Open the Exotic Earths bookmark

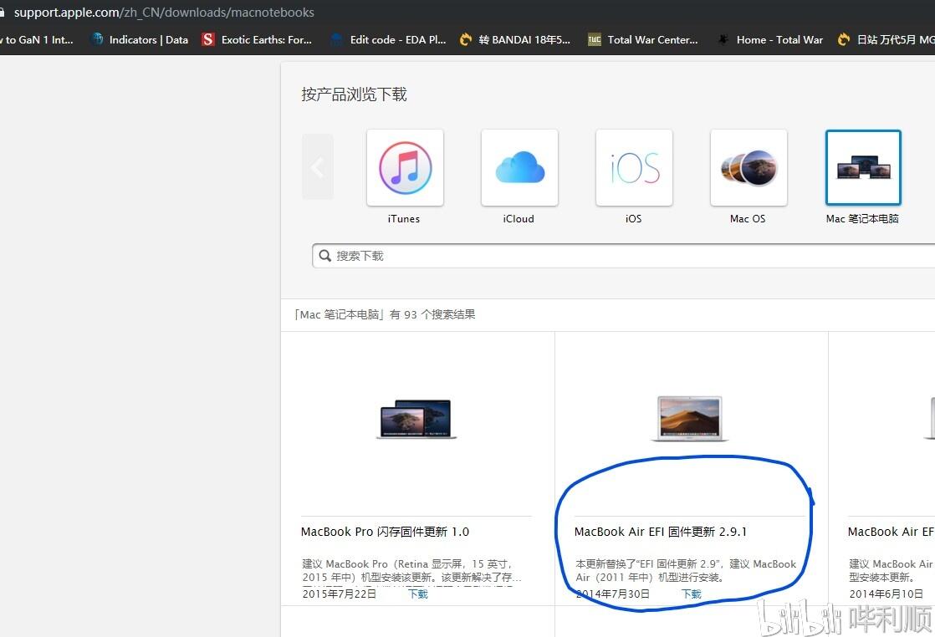pos(257,40)
